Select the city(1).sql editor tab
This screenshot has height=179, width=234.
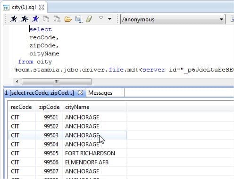(x=24, y=7)
